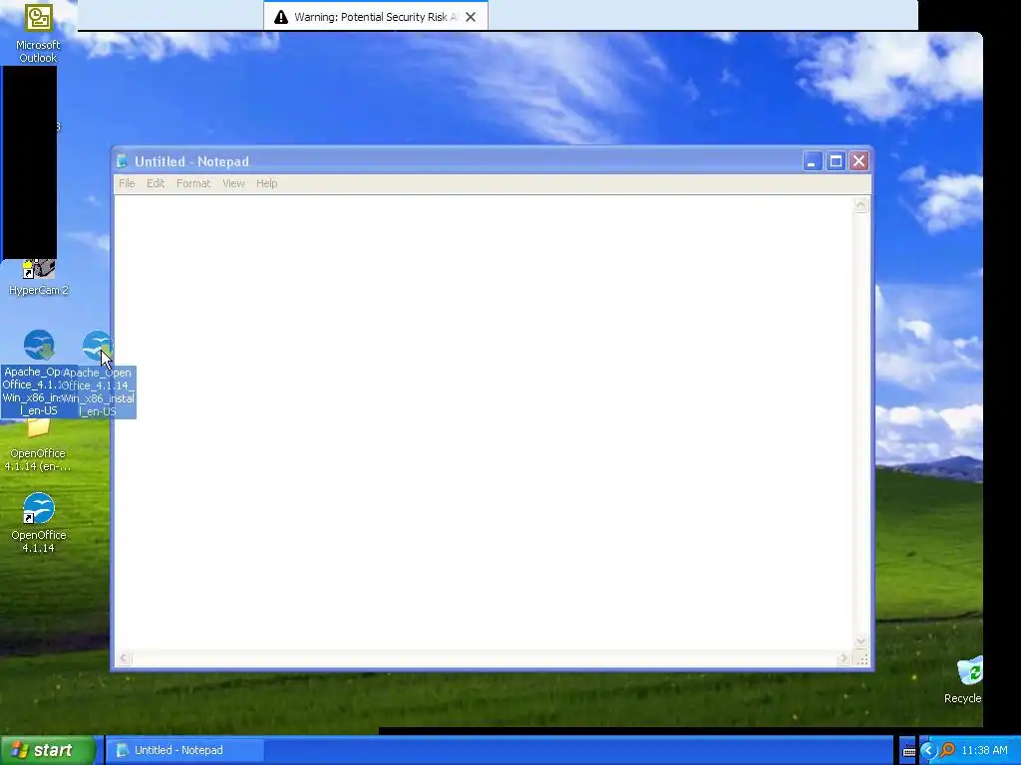The width and height of the screenshot is (1021, 765).
Task: Open the Format menu in Notepad
Action: 193,183
